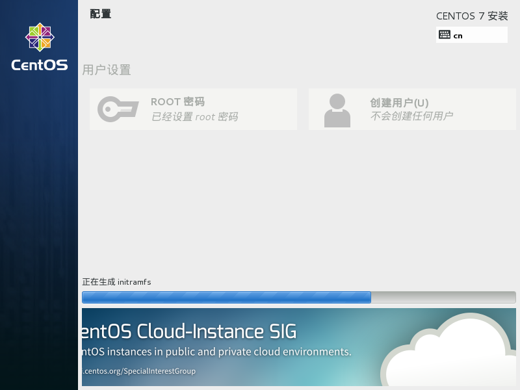Viewport: 520px width, 390px height.
Task: Click the 配置 header at the top
Action: [x=101, y=13]
